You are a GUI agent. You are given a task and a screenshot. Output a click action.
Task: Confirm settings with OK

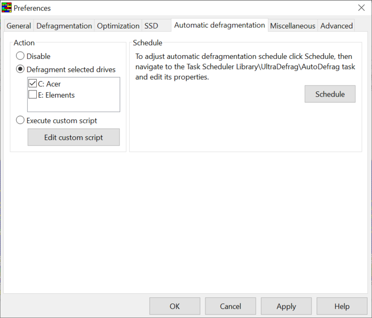[x=175, y=306]
